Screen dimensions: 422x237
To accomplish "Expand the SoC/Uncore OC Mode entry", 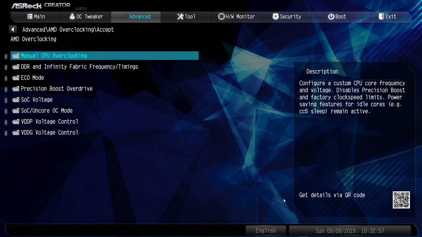I will [46, 111].
